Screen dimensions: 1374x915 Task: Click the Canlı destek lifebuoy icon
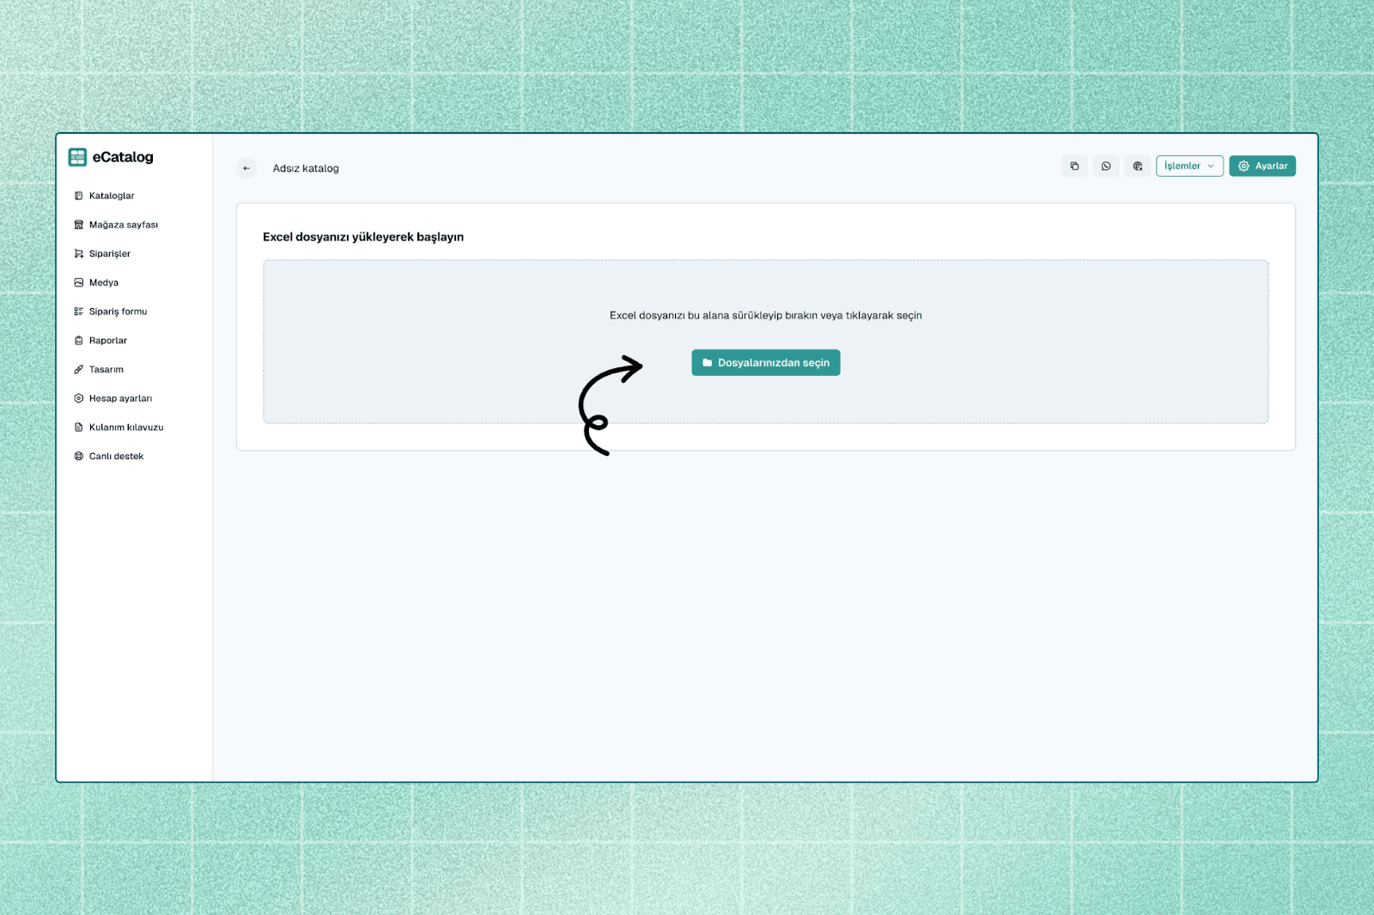pos(79,457)
